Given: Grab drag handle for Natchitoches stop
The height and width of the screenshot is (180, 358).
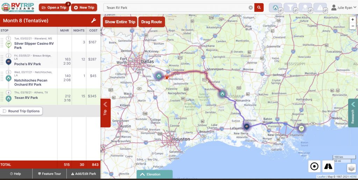Looking at the screenshot, I should [x=2, y=76].
